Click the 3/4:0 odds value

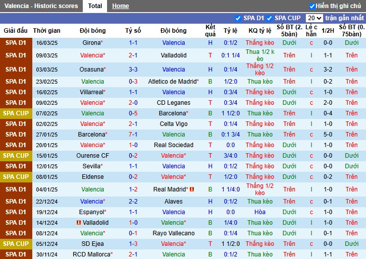tap(231, 156)
